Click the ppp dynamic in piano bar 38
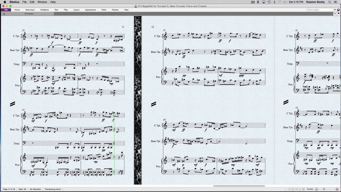The image size is (341, 192). pos(241,75)
